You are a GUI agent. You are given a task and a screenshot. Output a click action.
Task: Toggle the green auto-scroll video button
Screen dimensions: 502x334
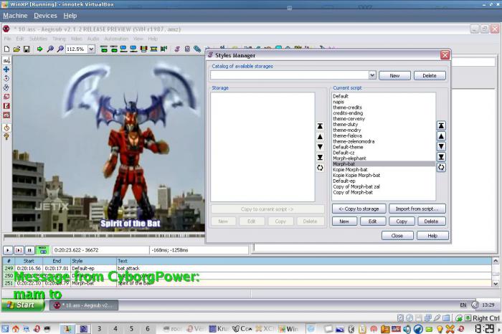(42, 250)
